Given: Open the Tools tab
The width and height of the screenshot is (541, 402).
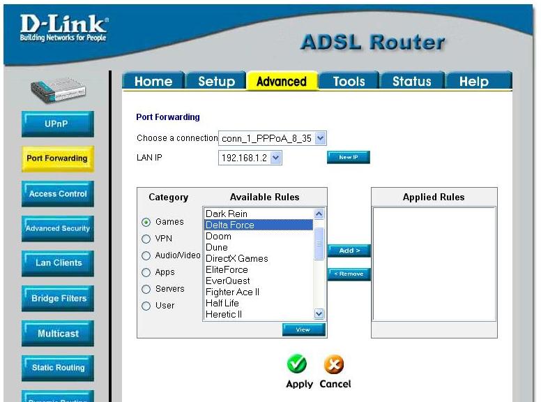Looking at the screenshot, I should 349,81.
